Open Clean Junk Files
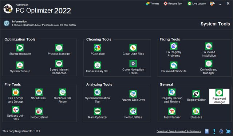 tap(133, 49)
